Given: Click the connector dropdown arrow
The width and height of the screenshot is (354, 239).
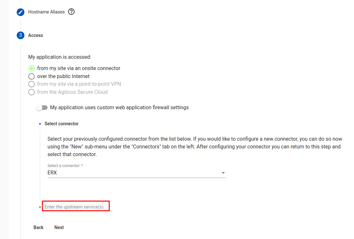Looking at the screenshot, I should (223, 173).
